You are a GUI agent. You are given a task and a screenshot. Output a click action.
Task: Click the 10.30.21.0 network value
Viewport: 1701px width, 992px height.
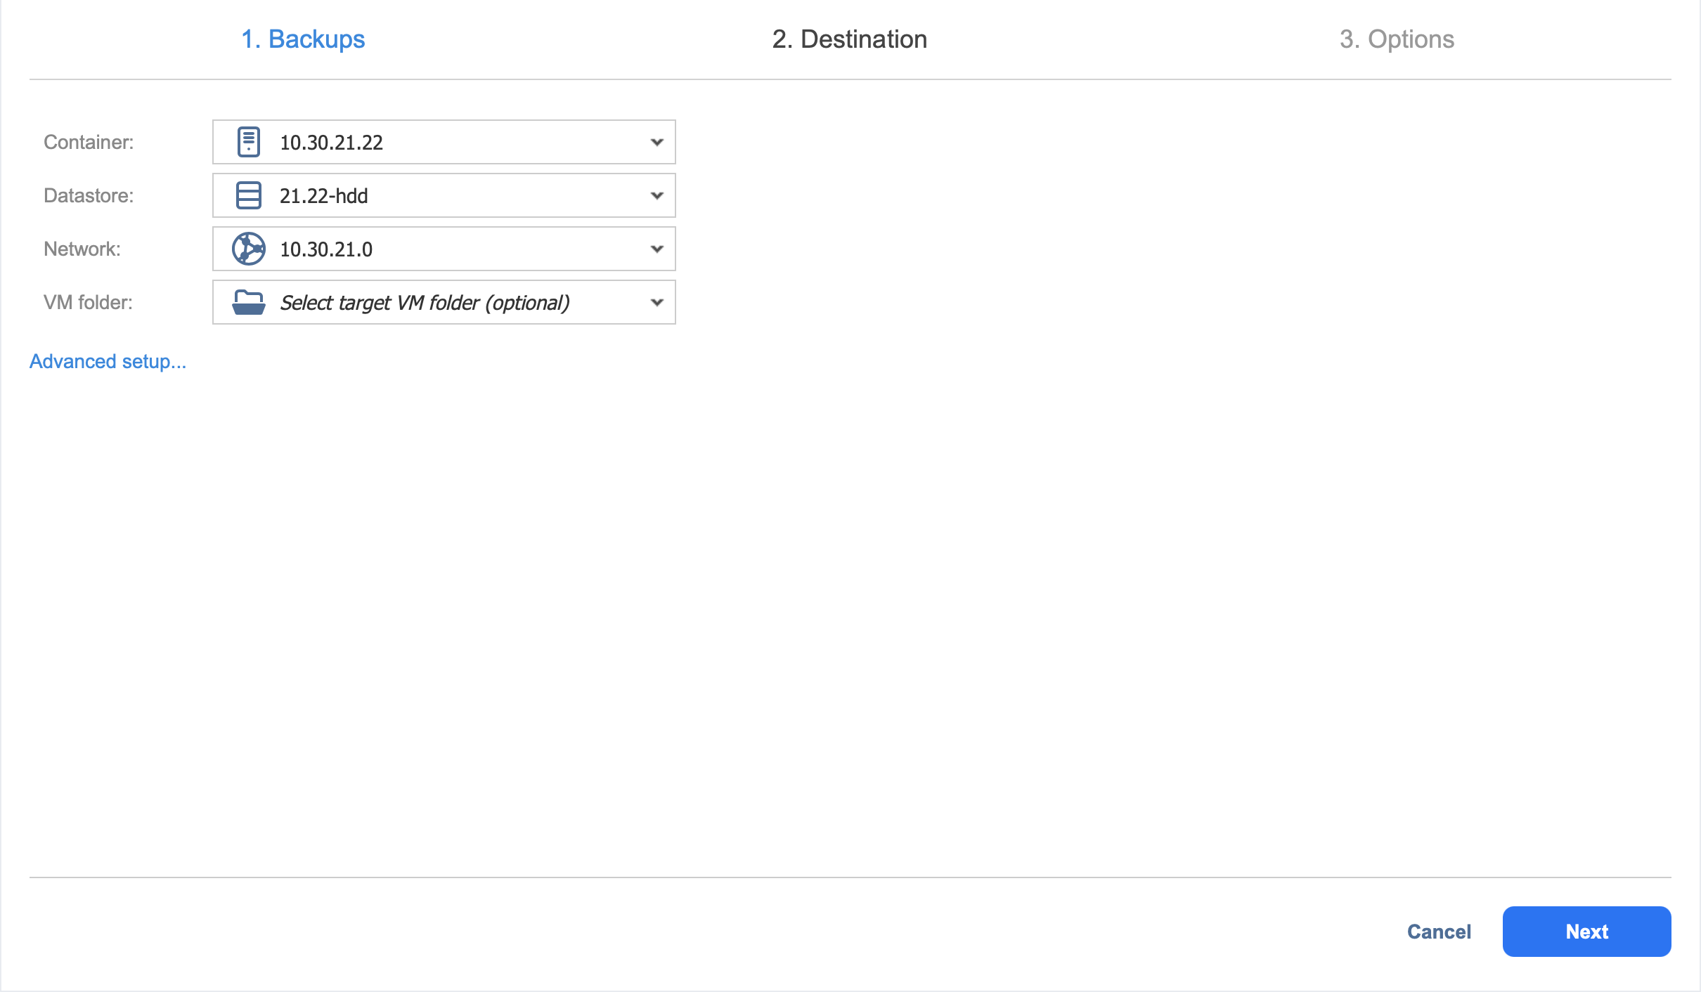[x=326, y=249]
